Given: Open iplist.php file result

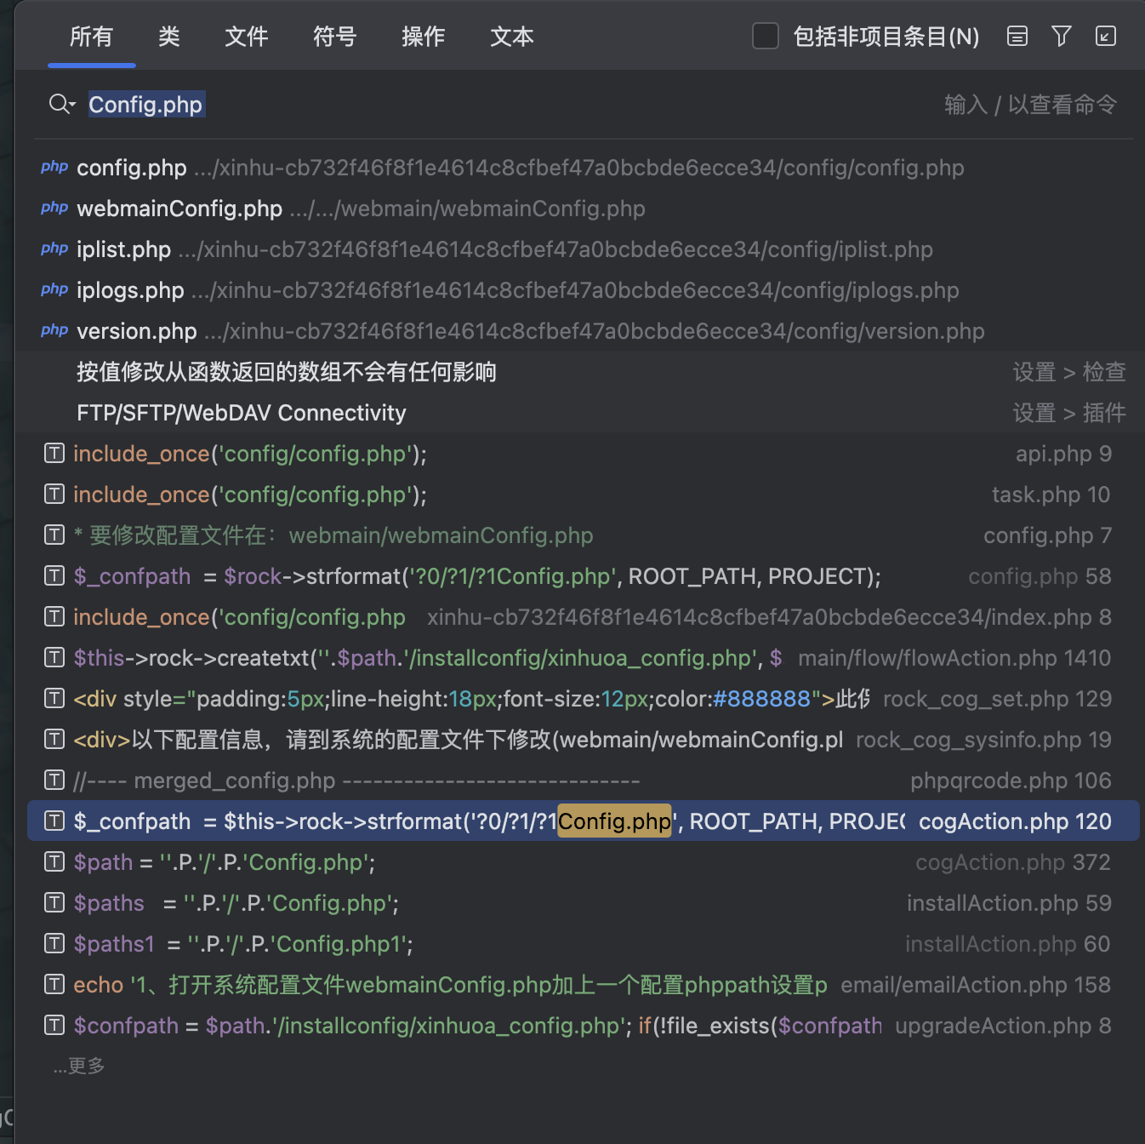Looking at the screenshot, I should tap(584, 249).
